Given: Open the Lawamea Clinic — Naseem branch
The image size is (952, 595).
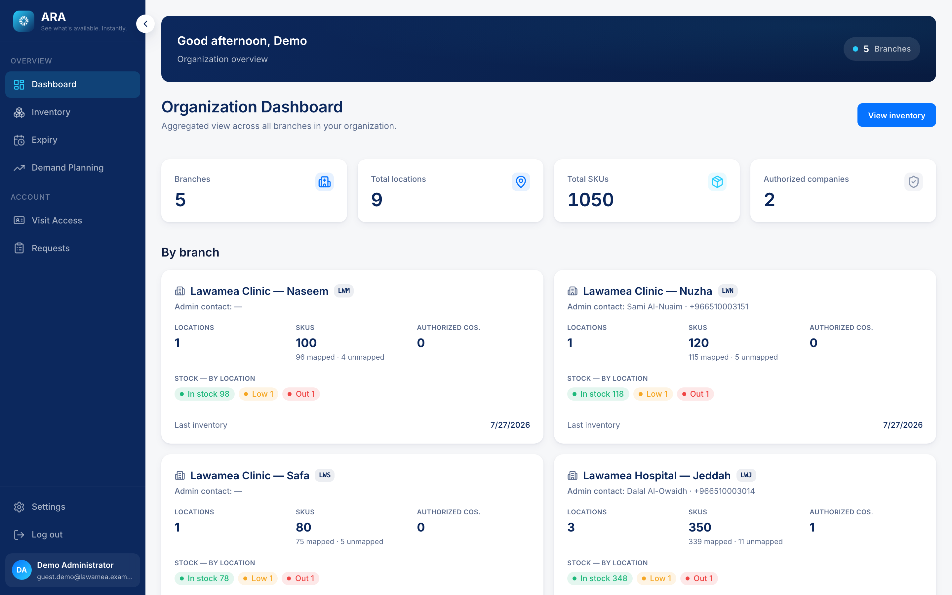Looking at the screenshot, I should click(x=259, y=291).
